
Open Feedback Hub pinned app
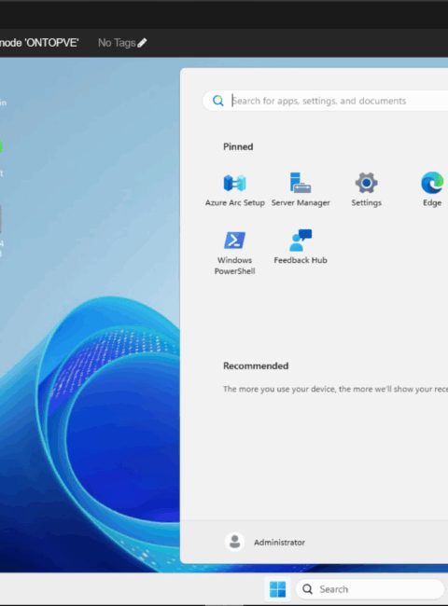click(x=301, y=247)
